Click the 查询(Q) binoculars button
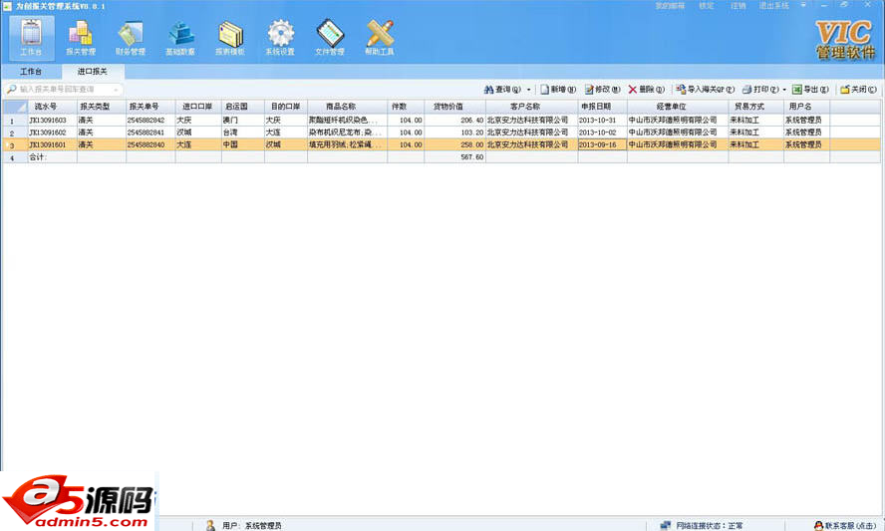 pyautogui.click(x=502, y=89)
